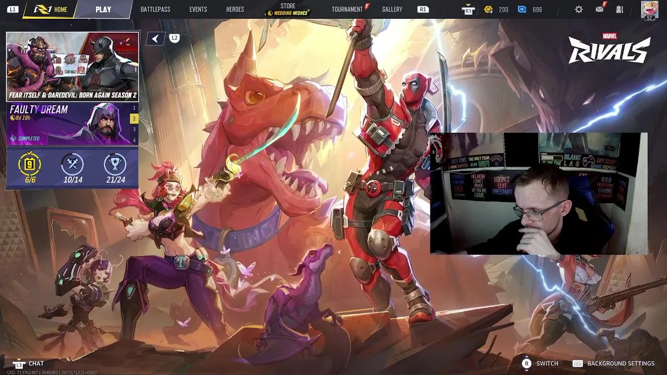The width and height of the screenshot is (667, 375).
Task: Open the Play tab
Action: 103,9
